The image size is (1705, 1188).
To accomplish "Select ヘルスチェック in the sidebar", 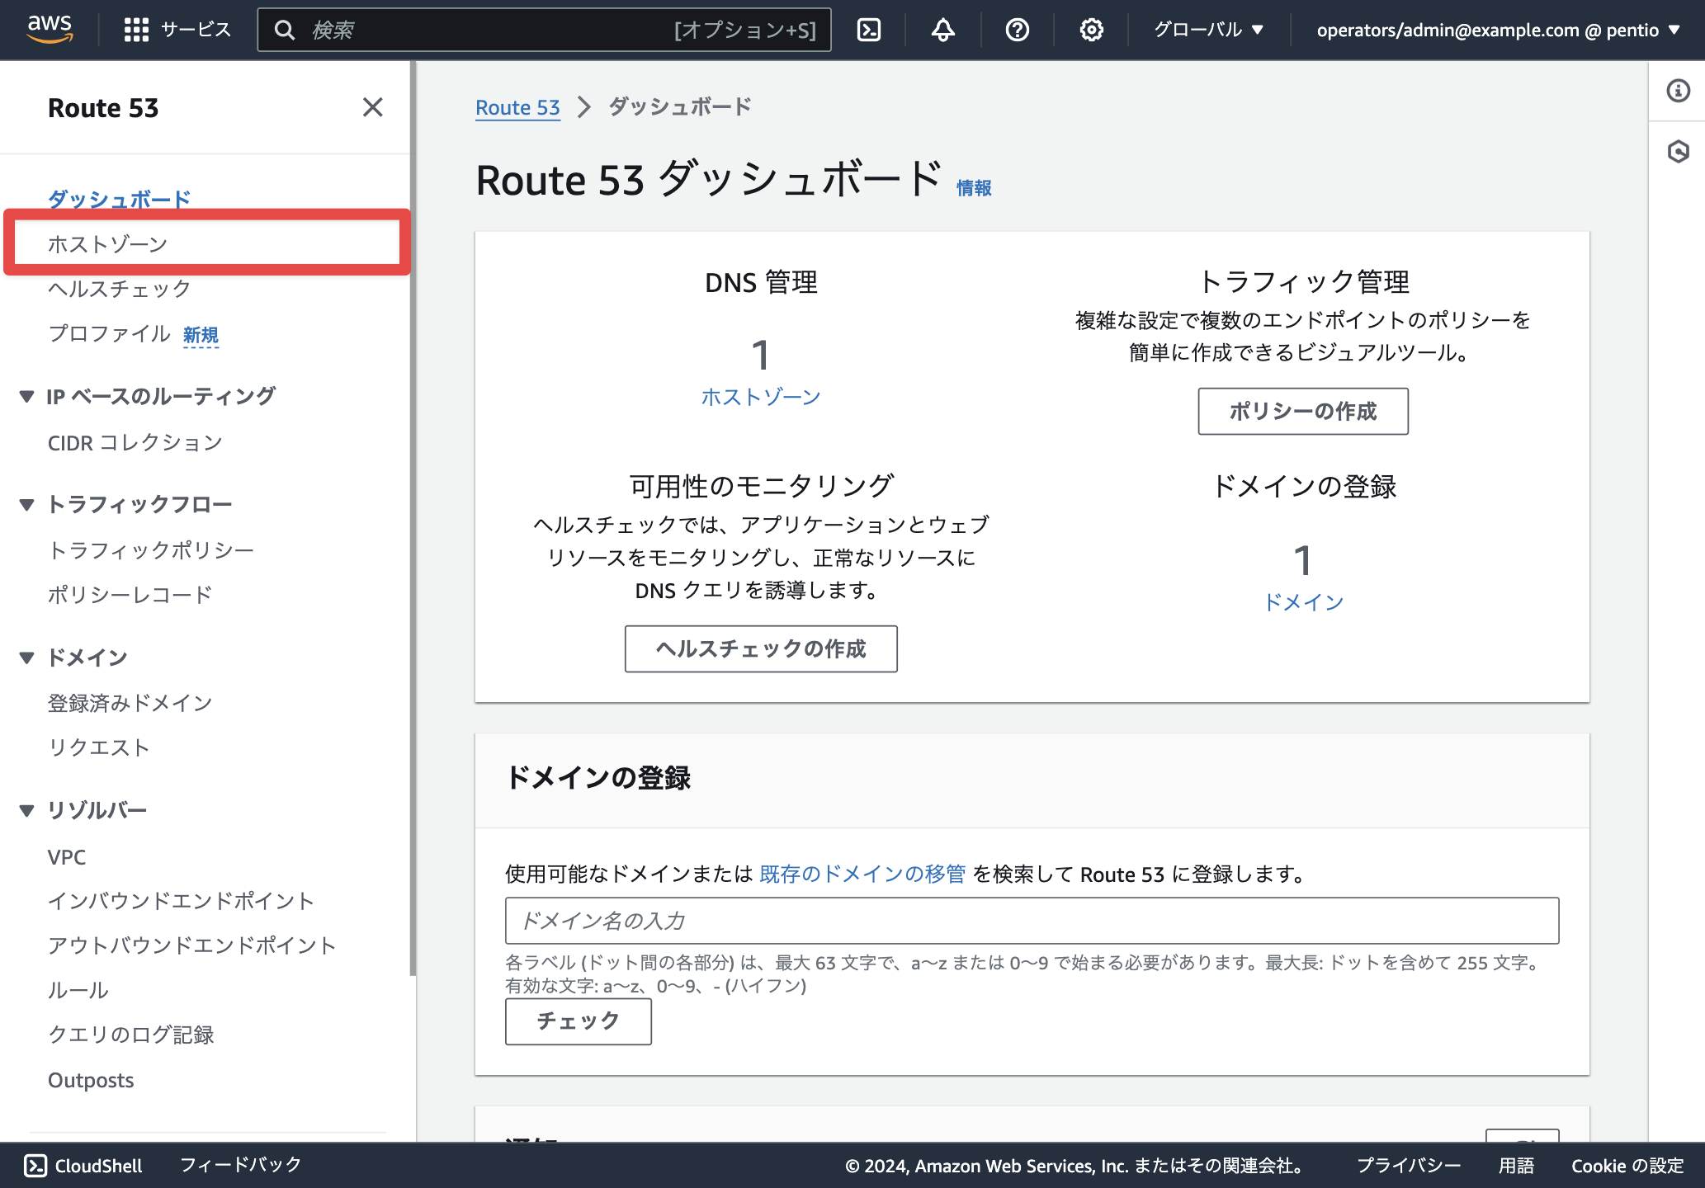I will [x=119, y=289].
